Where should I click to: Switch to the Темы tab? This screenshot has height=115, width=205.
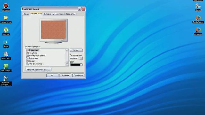[26, 14]
